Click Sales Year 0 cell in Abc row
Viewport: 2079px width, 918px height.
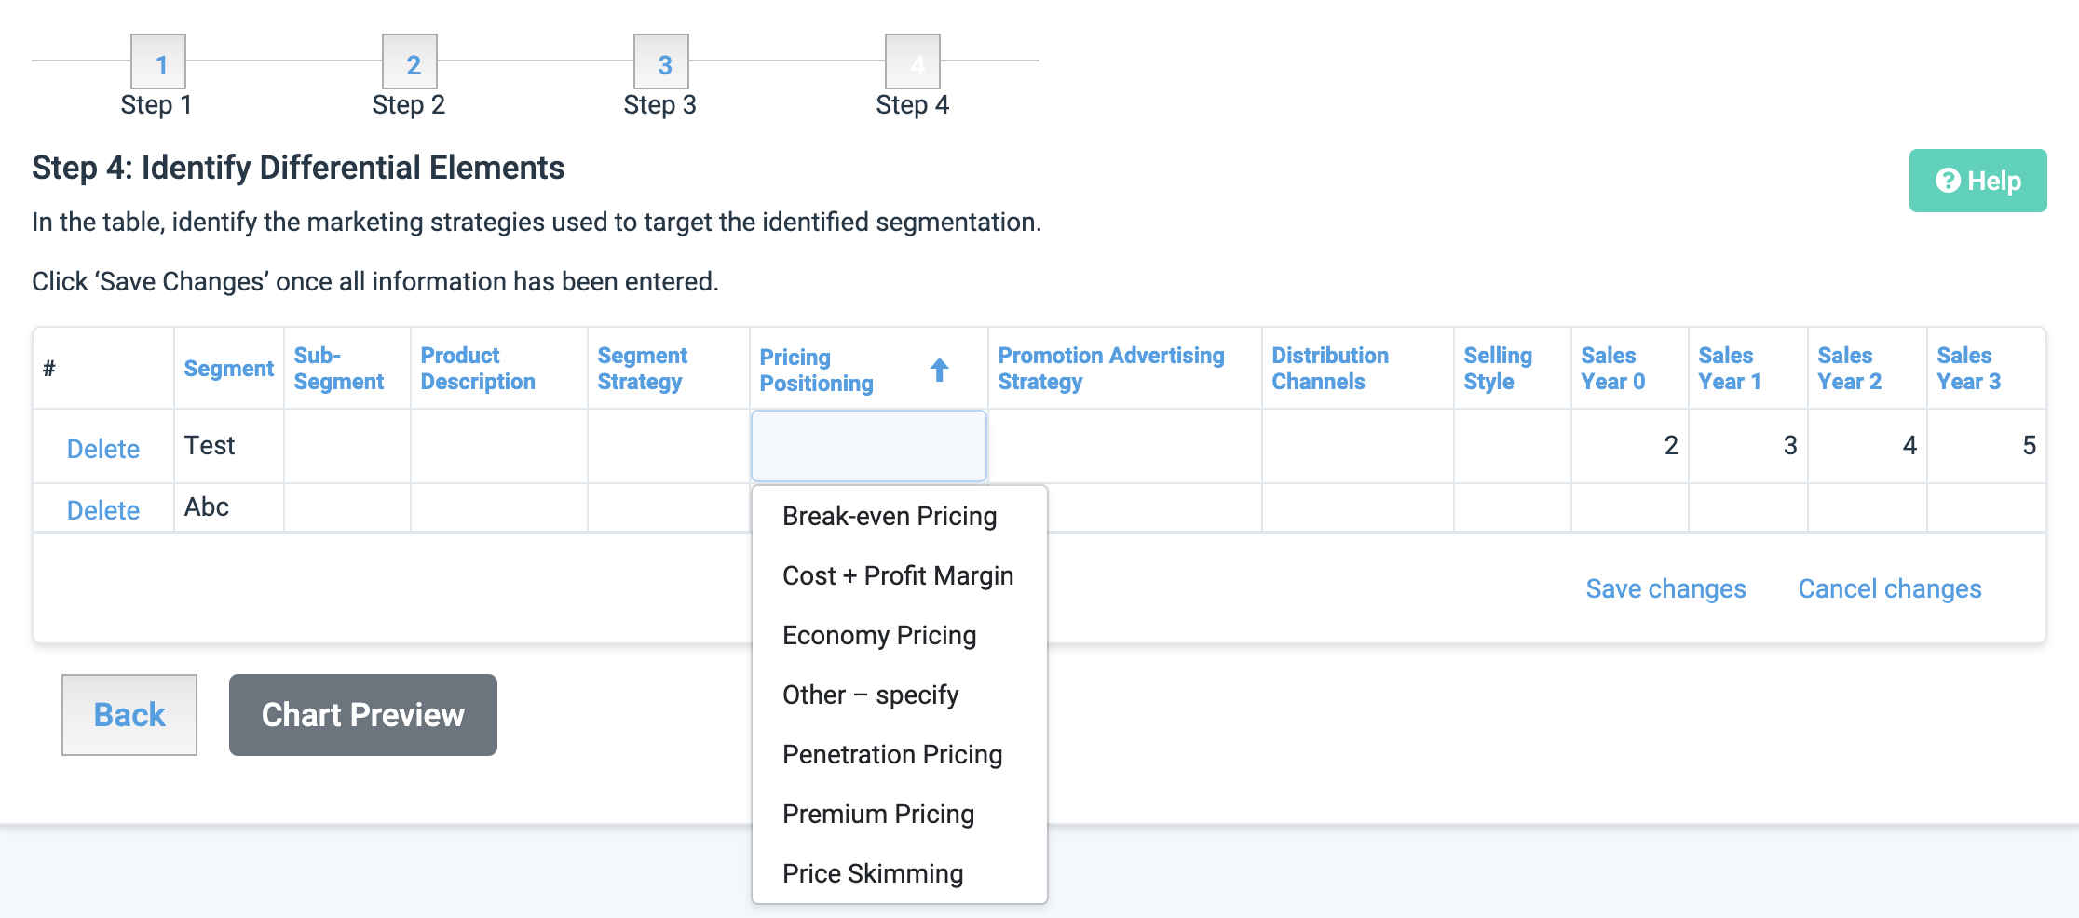coord(1630,507)
